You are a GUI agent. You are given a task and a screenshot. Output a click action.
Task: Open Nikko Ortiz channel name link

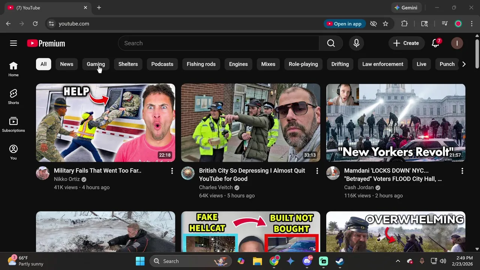[67, 179]
